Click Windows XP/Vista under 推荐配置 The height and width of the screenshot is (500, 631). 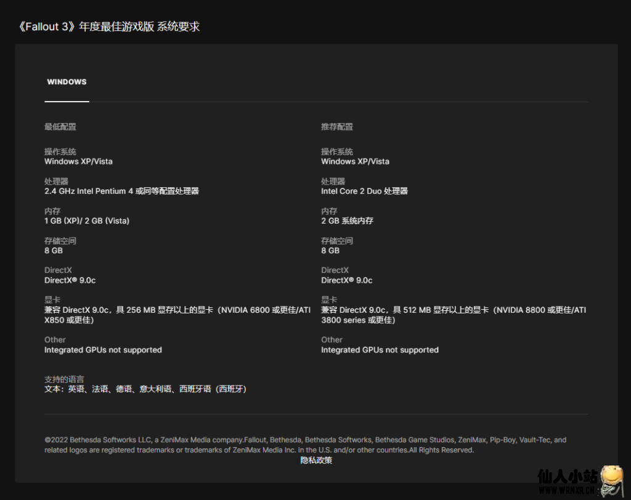355,161
